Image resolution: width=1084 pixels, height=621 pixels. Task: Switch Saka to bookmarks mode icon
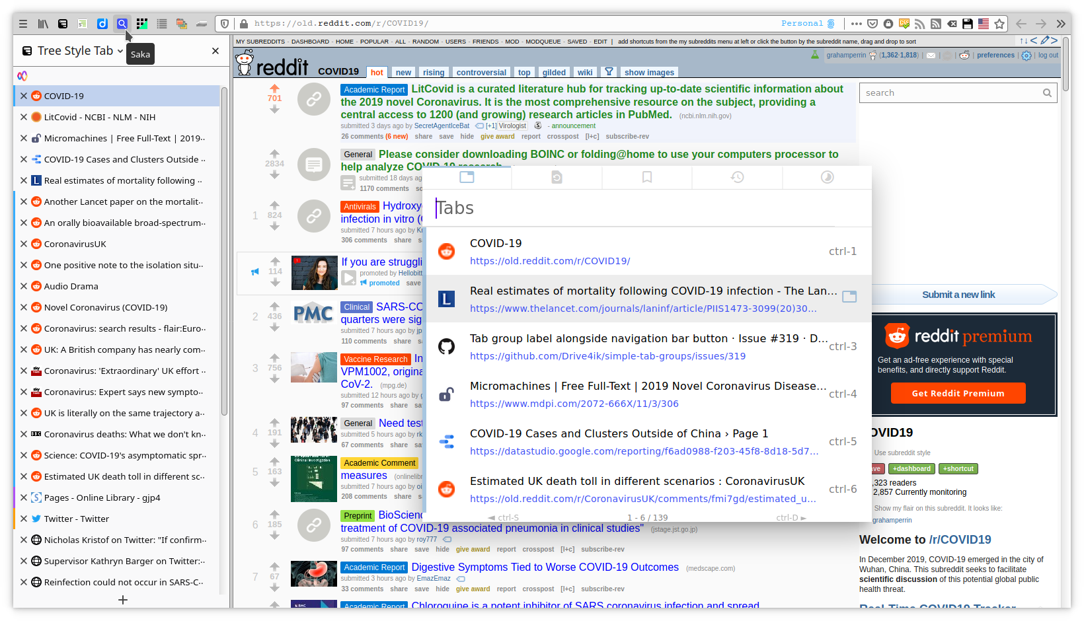[647, 177]
